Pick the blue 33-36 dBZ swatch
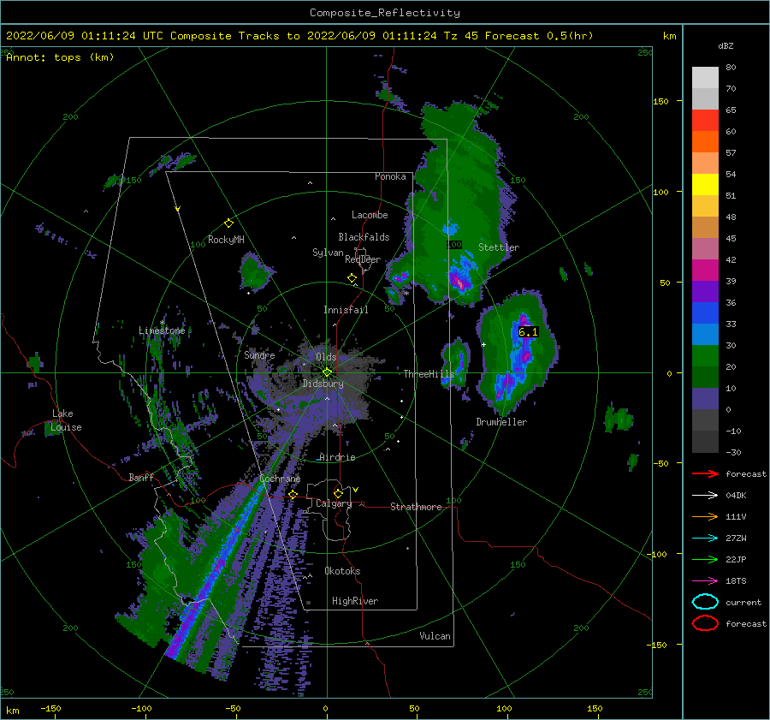Screen dimensions: 770x720 click(x=705, y=313)
